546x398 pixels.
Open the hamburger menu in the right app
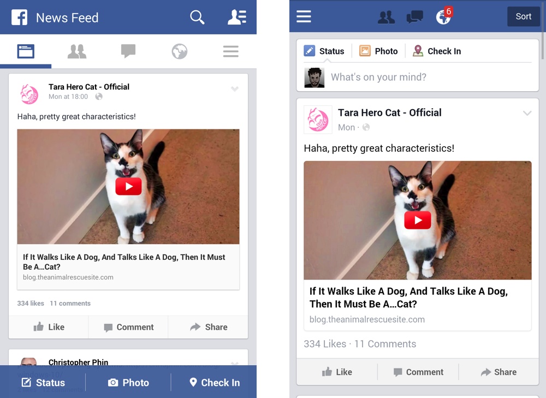click(304, 16)
